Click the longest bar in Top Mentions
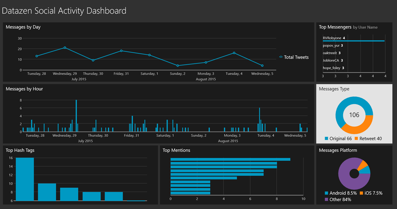 point(230,159)
